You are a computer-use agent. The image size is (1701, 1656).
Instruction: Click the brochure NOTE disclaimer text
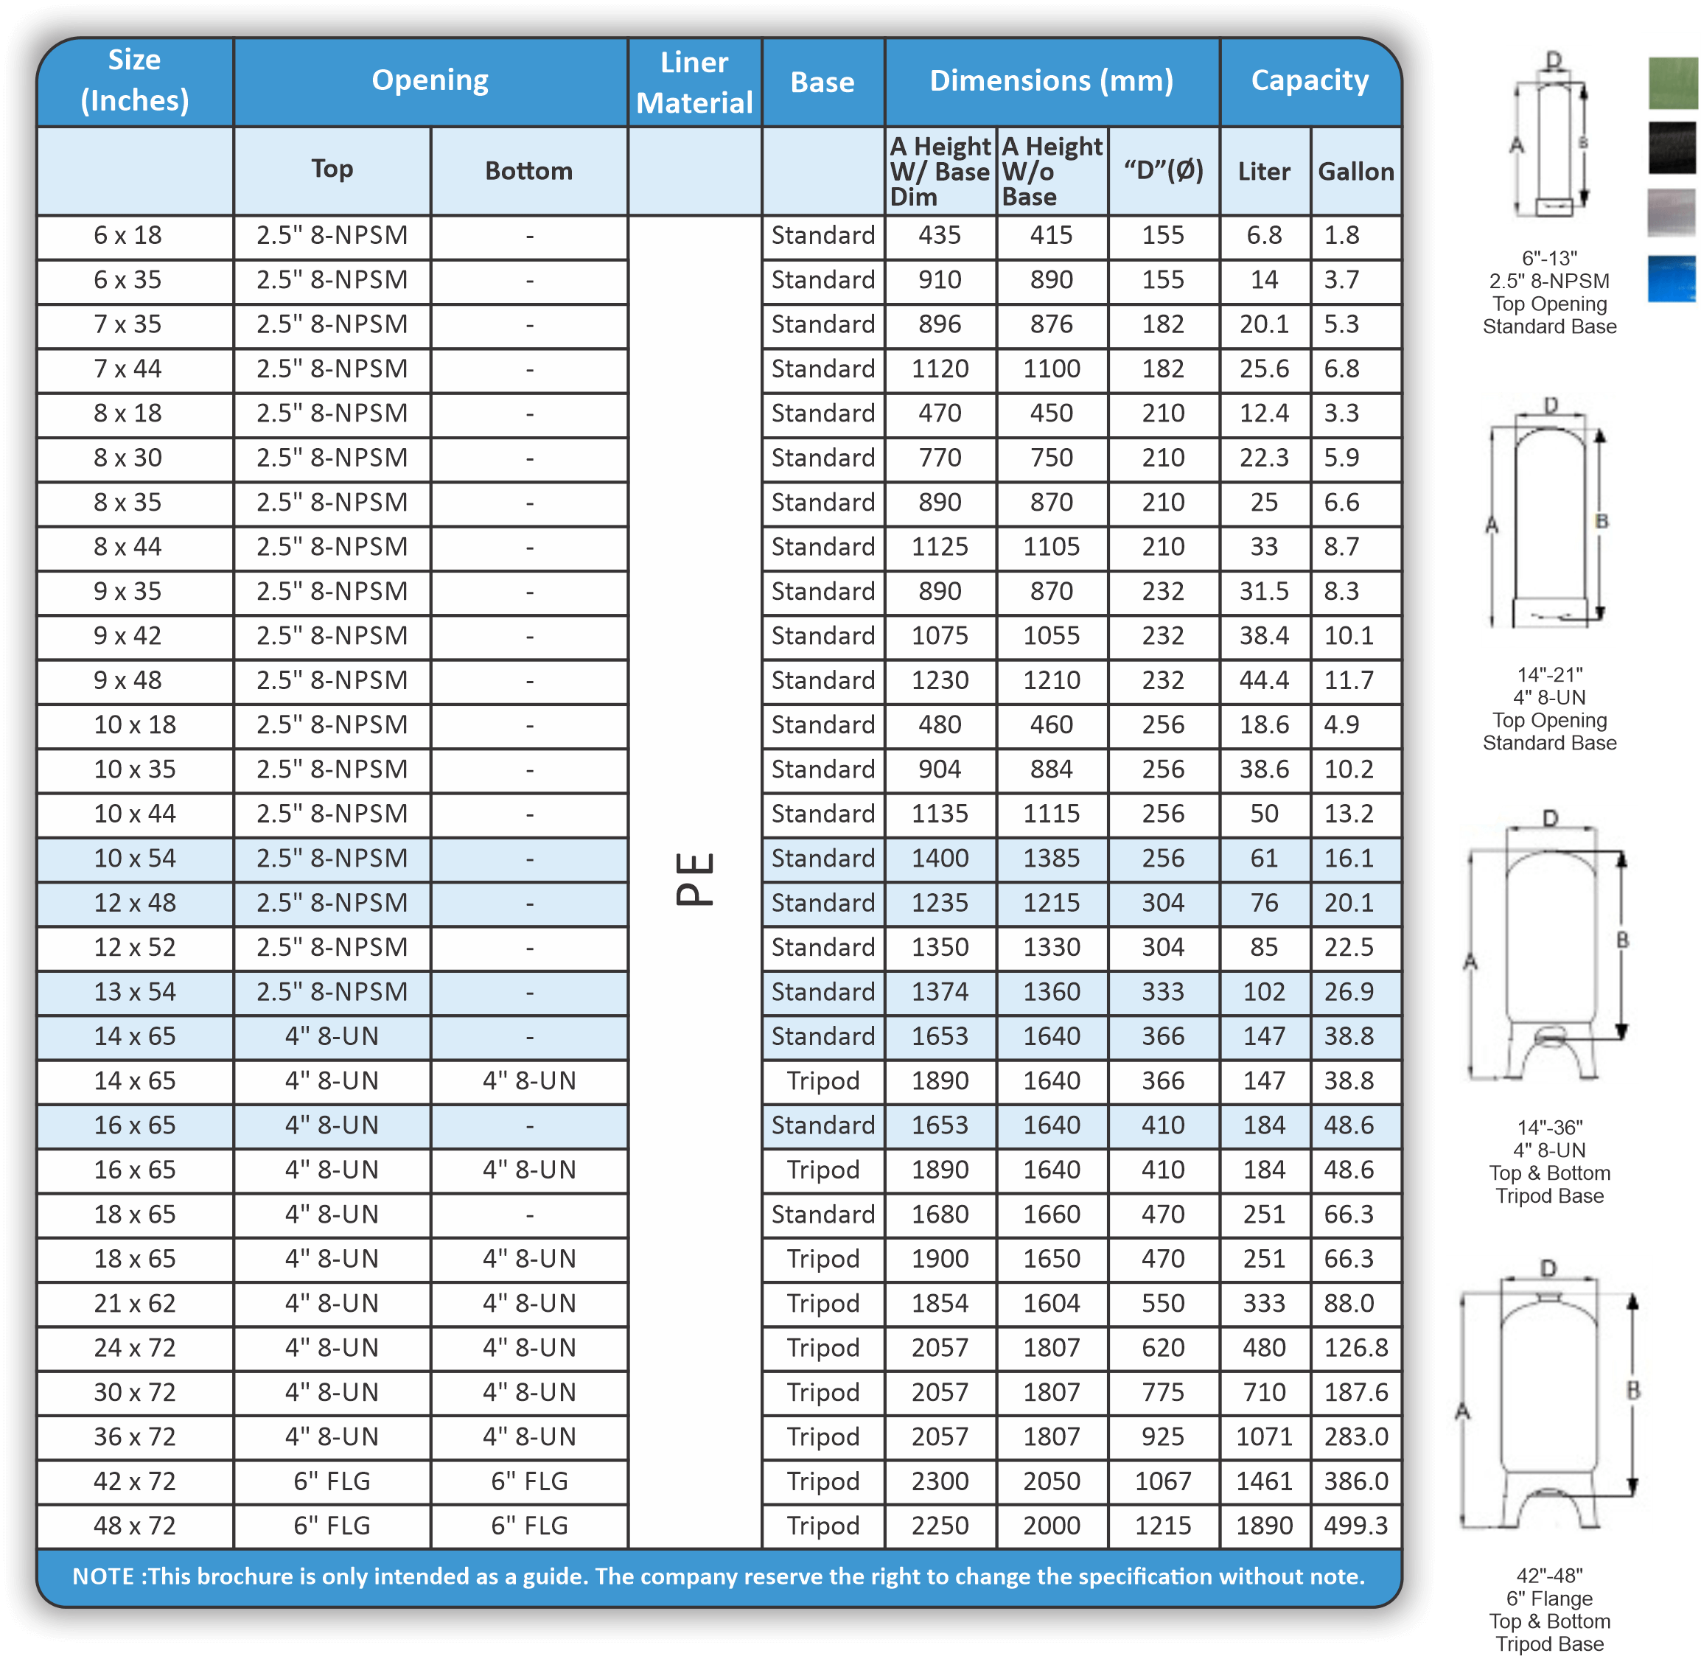719,1577
